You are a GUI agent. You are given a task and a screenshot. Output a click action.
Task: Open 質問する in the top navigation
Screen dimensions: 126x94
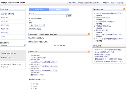98,3
